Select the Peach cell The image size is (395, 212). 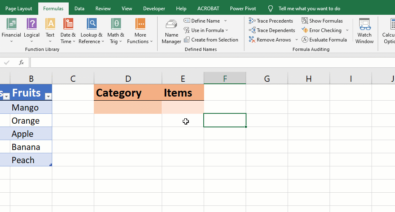click(x=31, y=160)
